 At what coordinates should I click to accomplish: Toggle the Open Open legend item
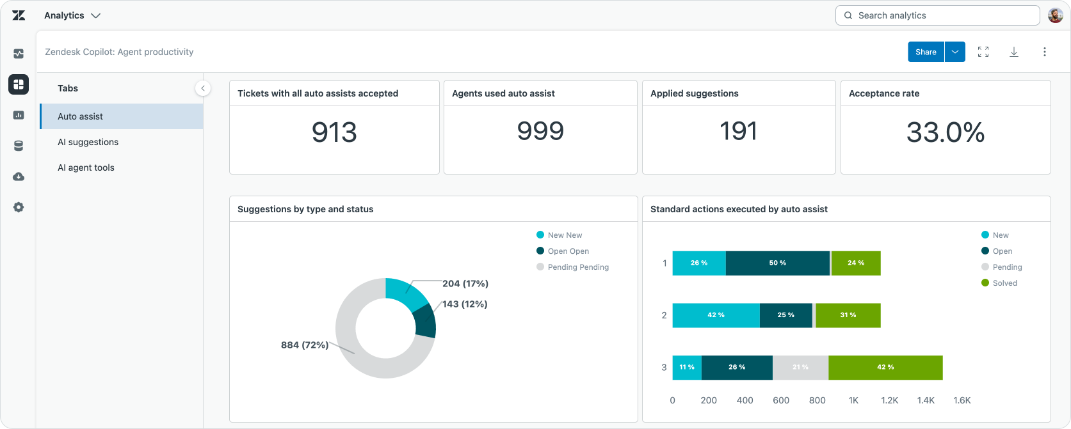(x=563, y=251)
